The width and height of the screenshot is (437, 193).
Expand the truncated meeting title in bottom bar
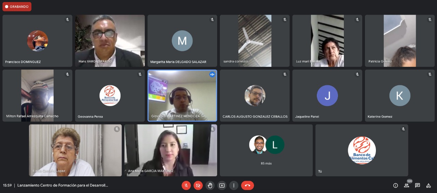(63, 185)
